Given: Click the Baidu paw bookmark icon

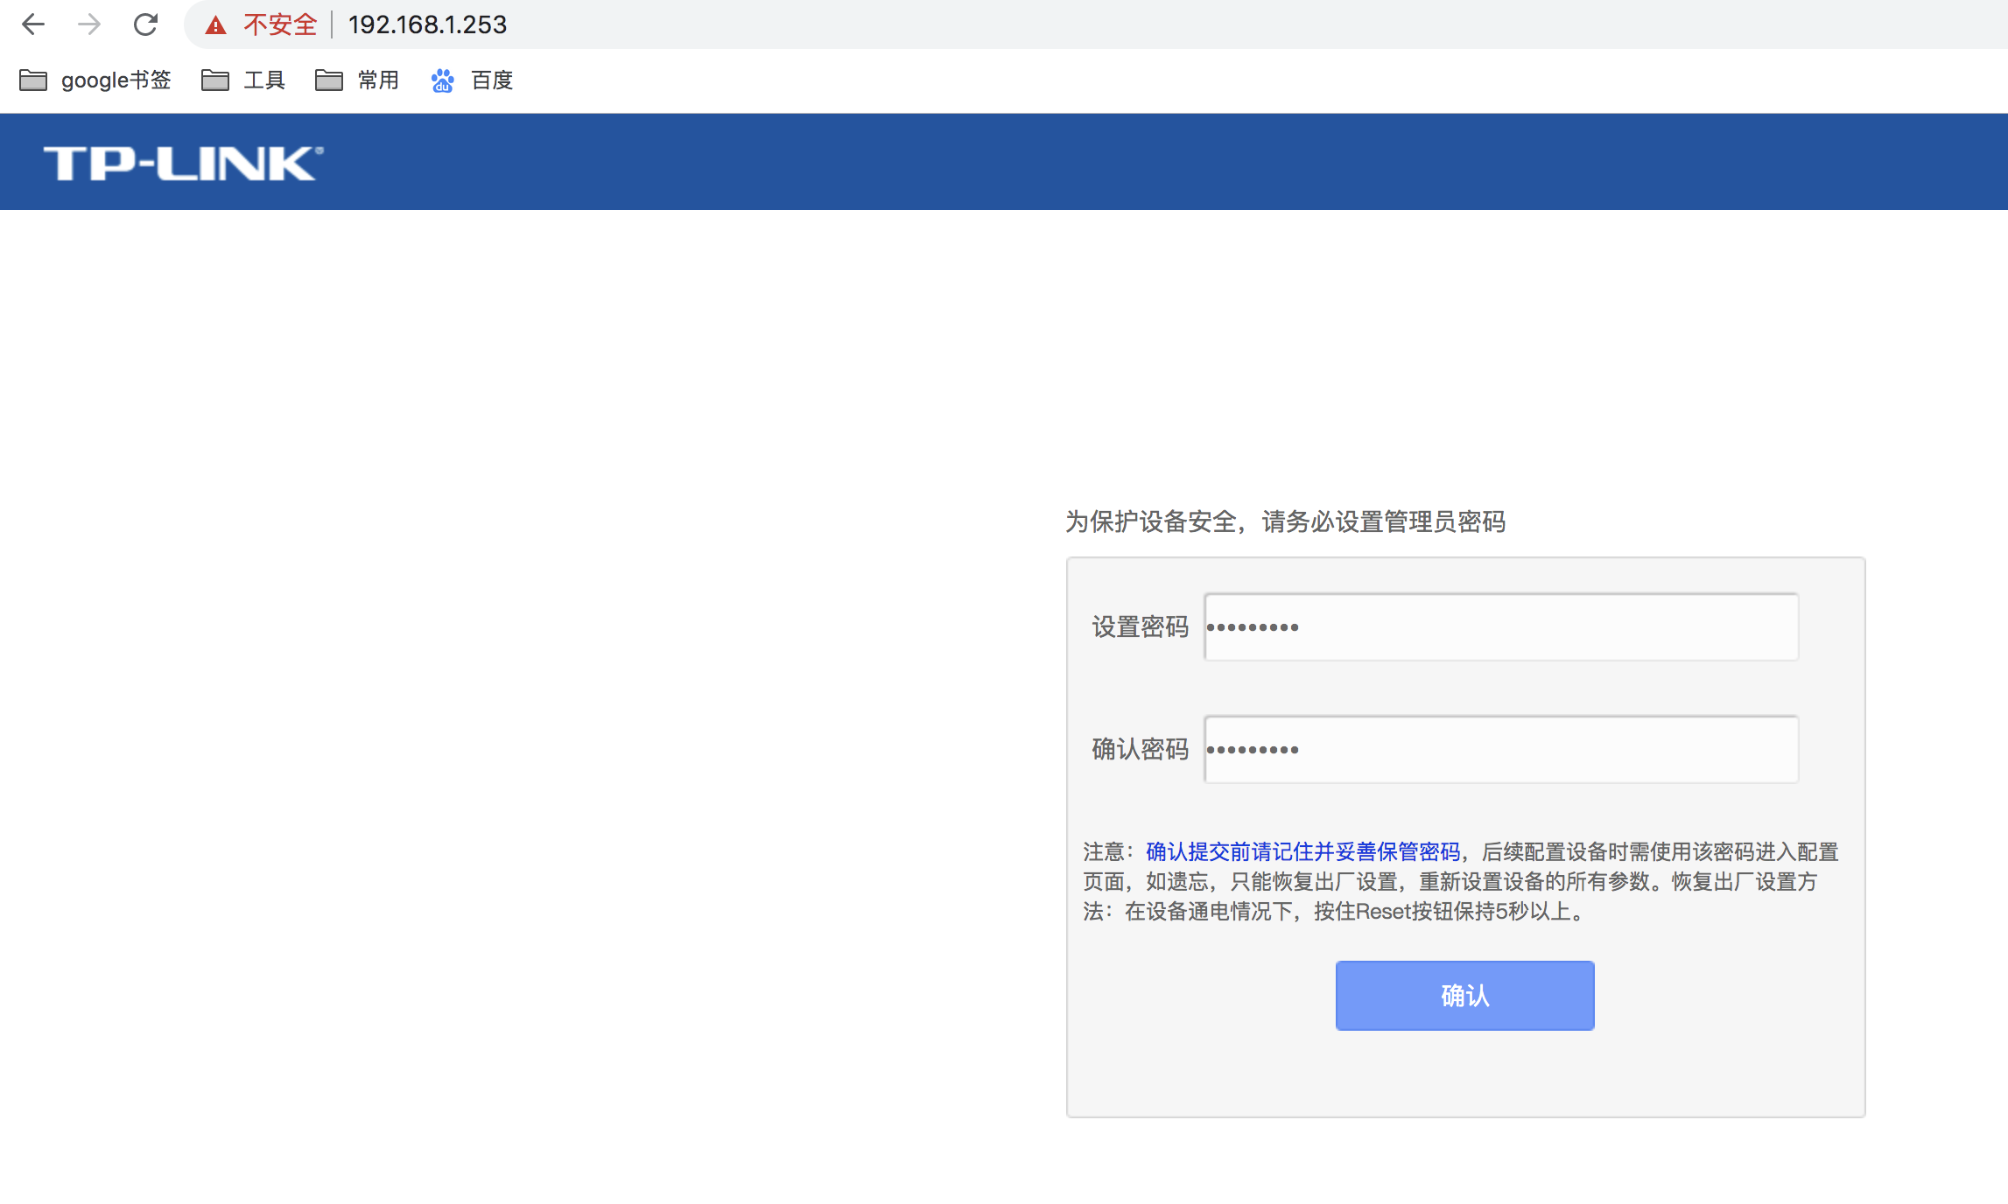Looking at the screenshot, I should pyautogui.click(x=442, y=80).
